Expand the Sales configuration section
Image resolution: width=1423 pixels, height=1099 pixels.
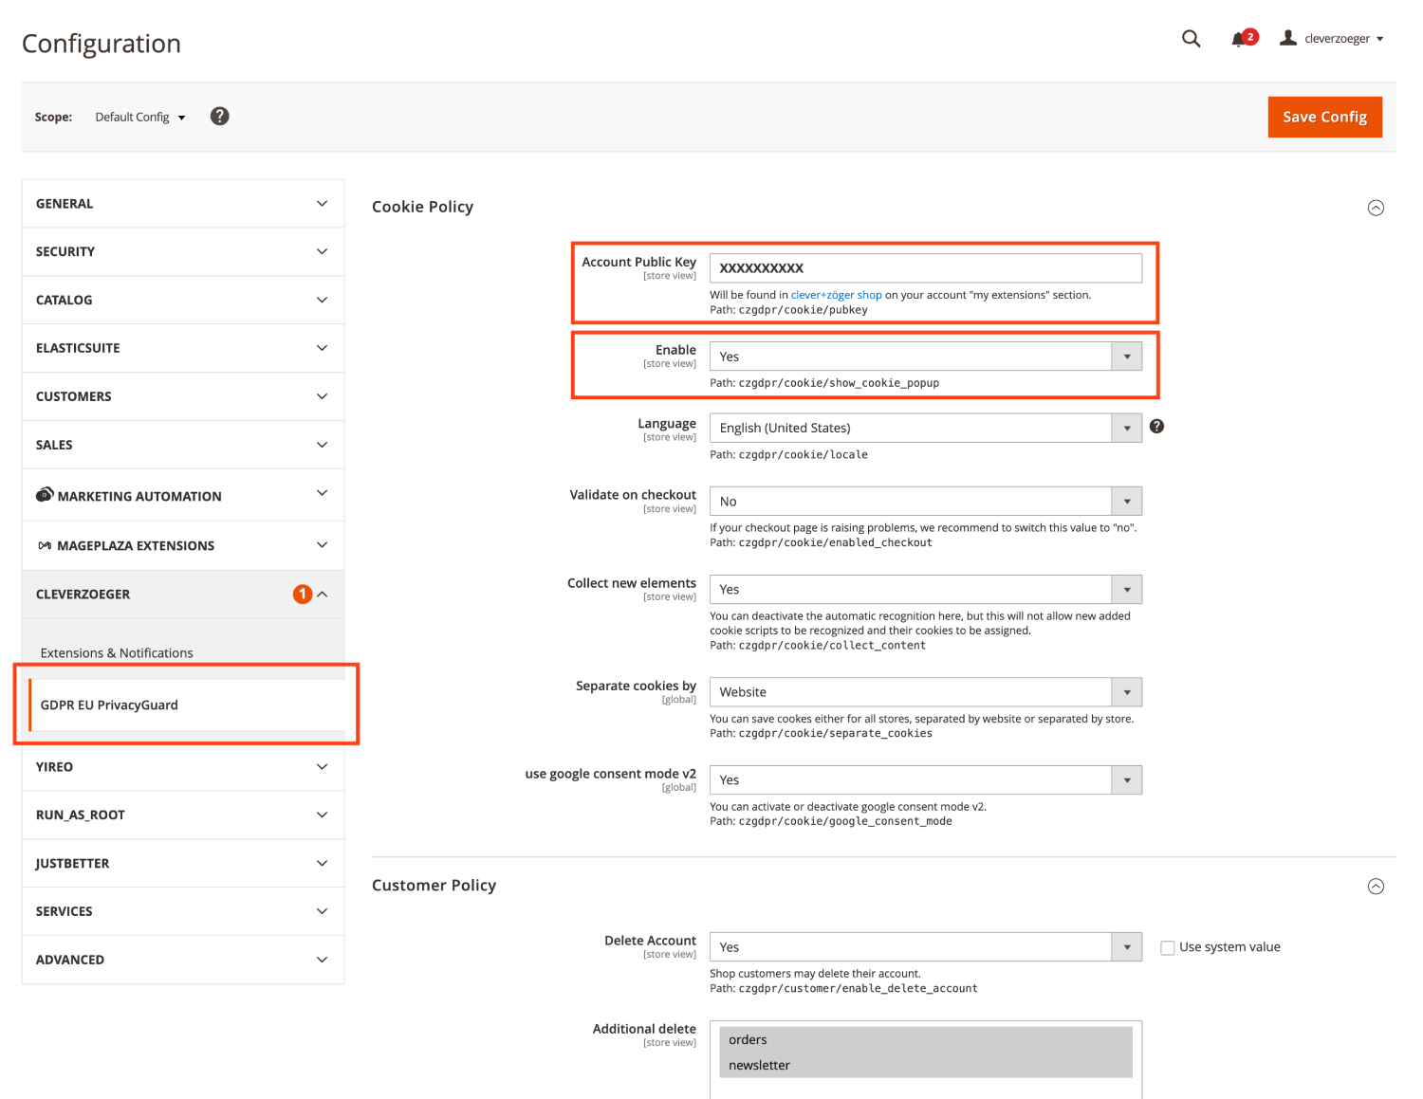183,446
